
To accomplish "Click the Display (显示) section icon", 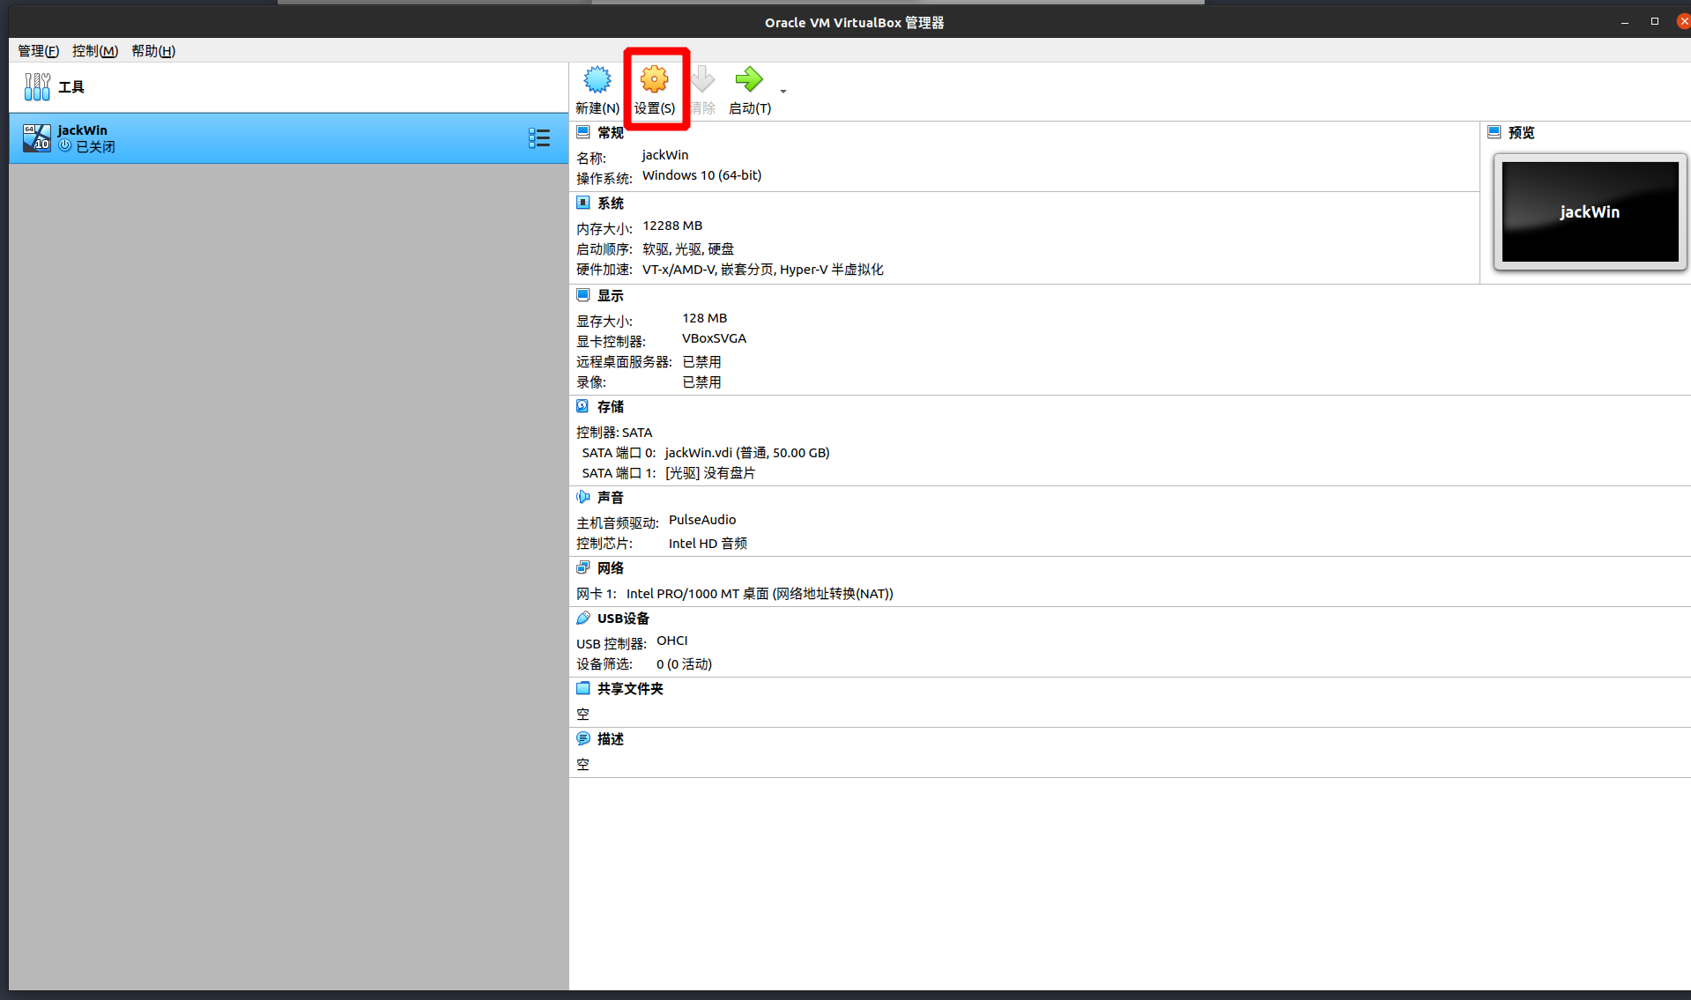I will tap(582, 295).
